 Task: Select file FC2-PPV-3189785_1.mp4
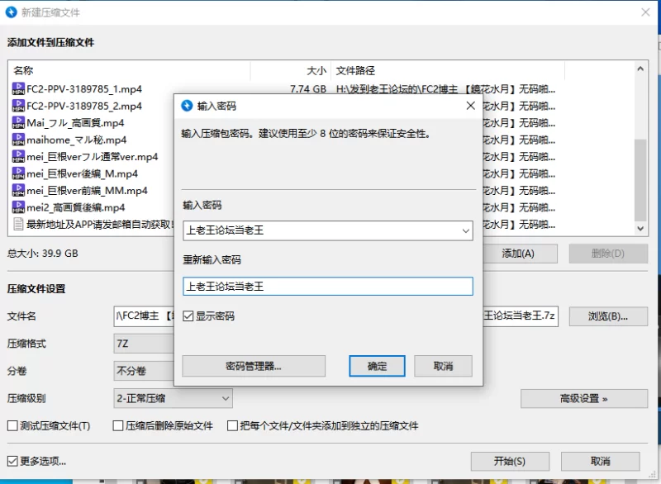tap(84, 89)
